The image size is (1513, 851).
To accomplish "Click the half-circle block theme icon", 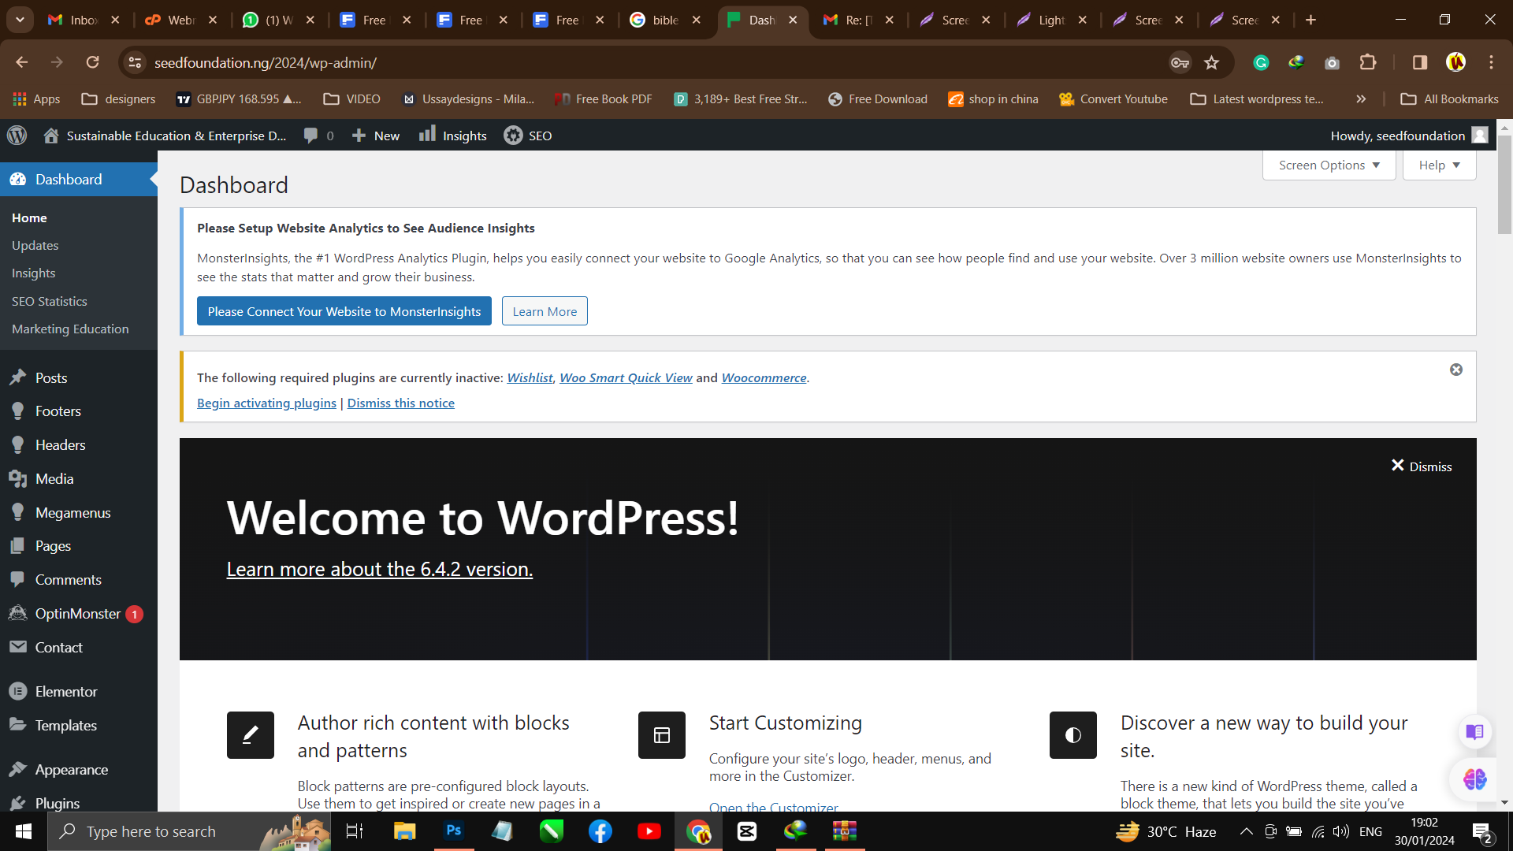I will (1073, 735).
